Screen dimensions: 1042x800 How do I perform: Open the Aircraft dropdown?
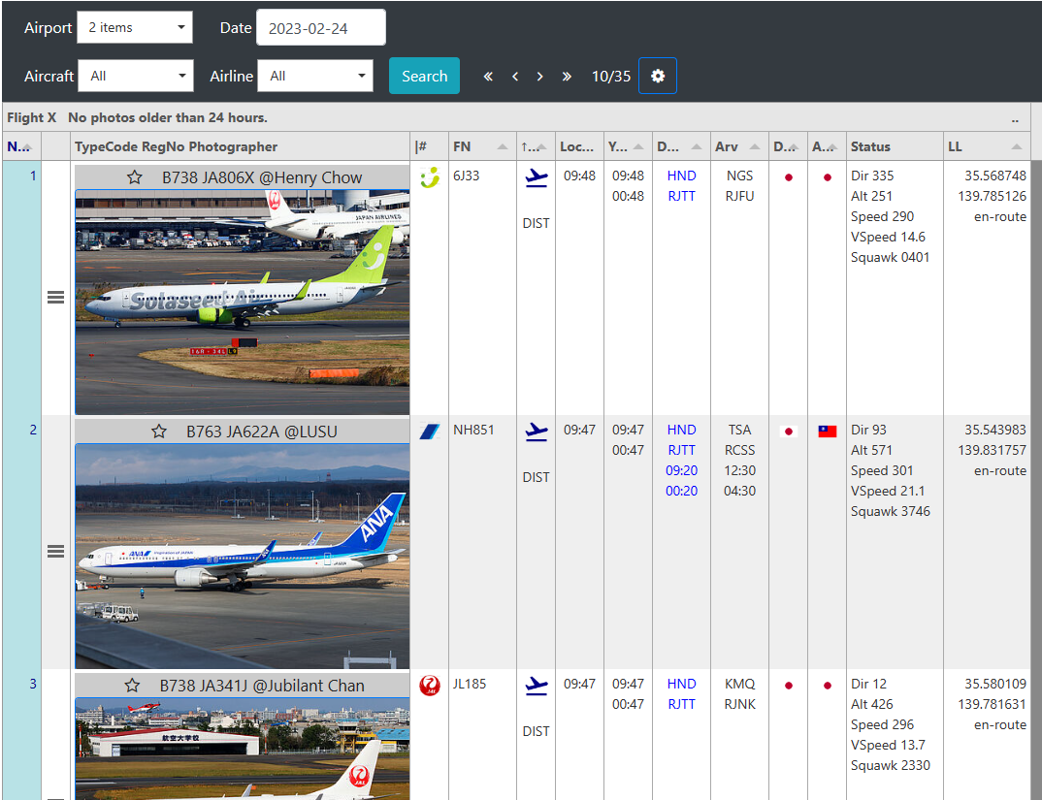(x=136, y=76)
